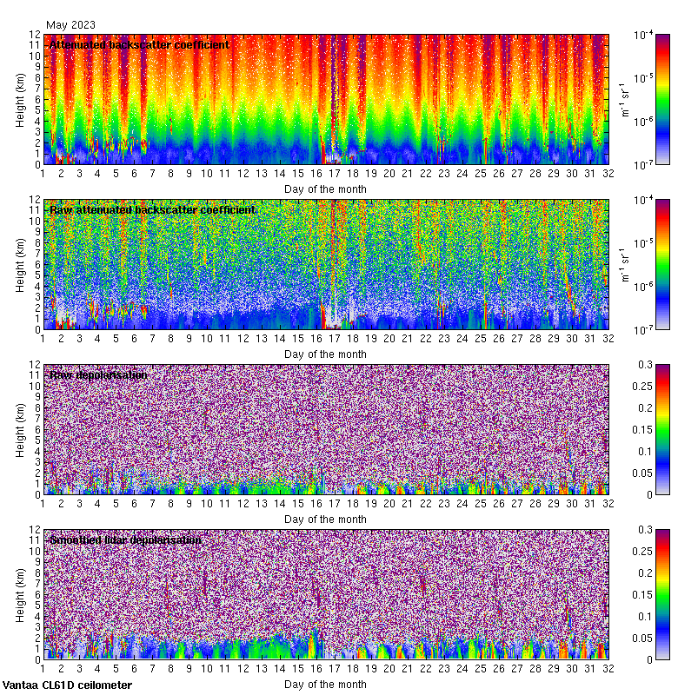678x695 pixels.
Task: Click the 6 km height tick of Raw depolarisation plot
Action: (x=37, y=429)
